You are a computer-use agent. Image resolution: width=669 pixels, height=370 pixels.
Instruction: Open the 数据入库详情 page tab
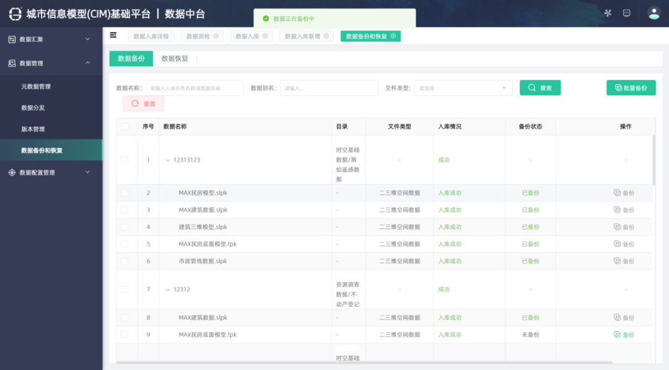tap(151, 37)
